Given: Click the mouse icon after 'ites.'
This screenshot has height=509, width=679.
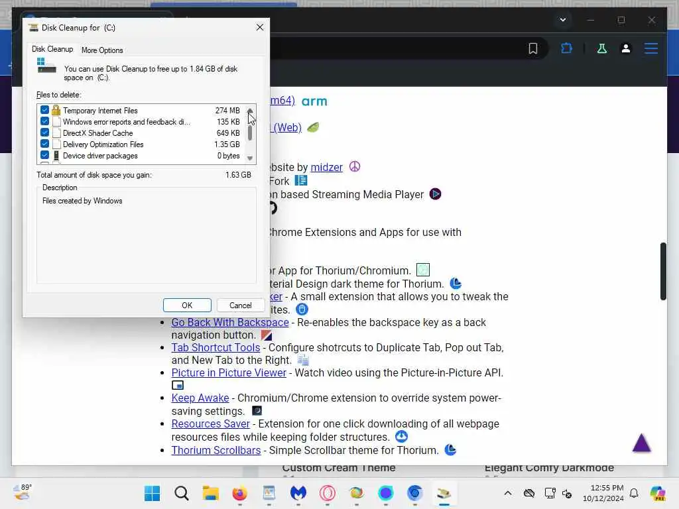Looking at the screenshot, I should tap(302, 309).
